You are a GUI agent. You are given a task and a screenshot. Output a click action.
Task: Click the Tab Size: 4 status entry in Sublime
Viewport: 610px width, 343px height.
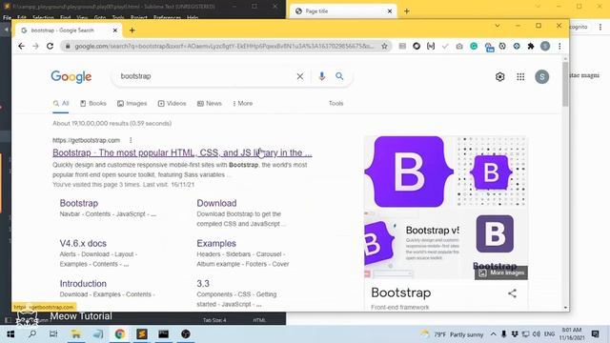pyautogui.click(x=214, y=320)
